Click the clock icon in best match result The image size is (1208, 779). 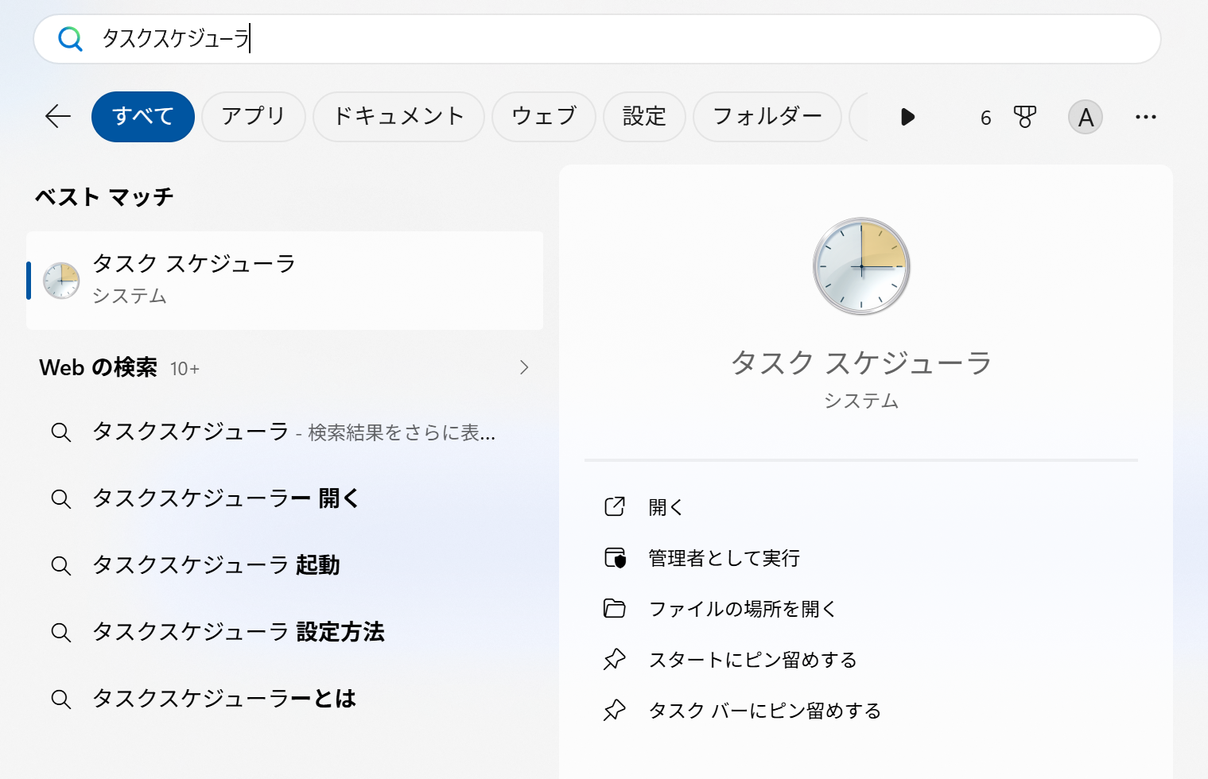[x=61, y=281]
